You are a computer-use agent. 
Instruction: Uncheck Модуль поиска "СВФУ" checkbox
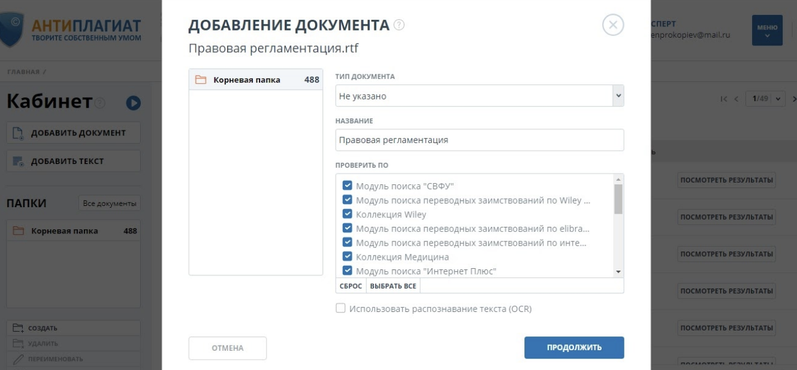pos(347,186)
